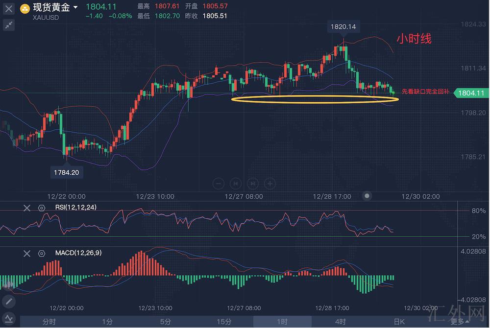490x328 pixels.
Task: Click the -0.08% change percentage
Action: coord(121,16)
